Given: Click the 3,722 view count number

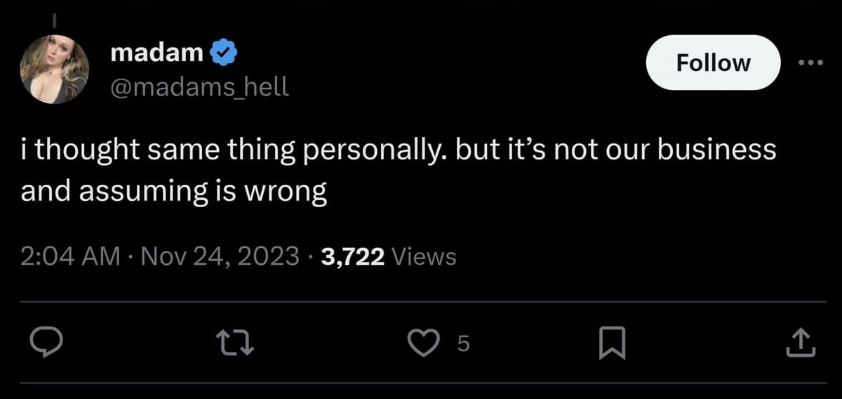Looking at the screenshot, I should 352,257.
